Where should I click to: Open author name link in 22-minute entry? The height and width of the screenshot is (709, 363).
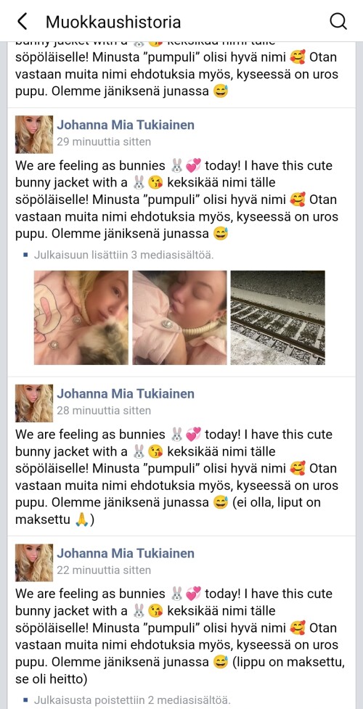126,553
